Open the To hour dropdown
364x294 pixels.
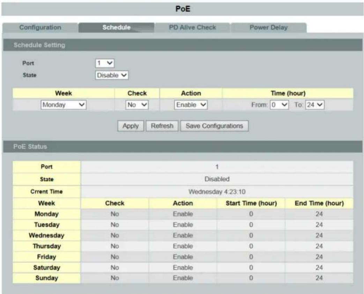pos(315,105)
